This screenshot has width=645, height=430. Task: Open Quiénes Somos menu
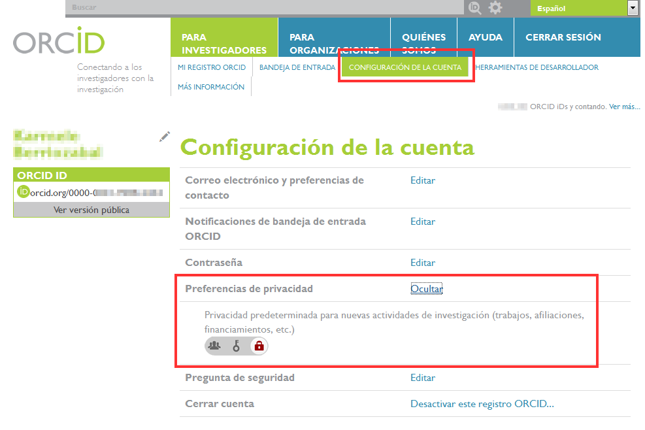coord(423,37)
